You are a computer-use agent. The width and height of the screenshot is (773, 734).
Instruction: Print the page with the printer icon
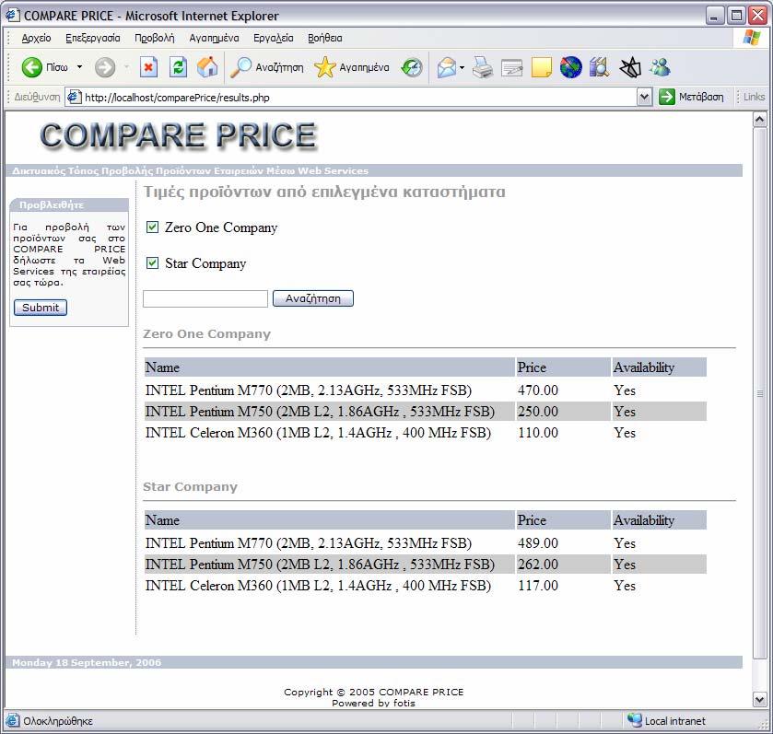point(482,67)
